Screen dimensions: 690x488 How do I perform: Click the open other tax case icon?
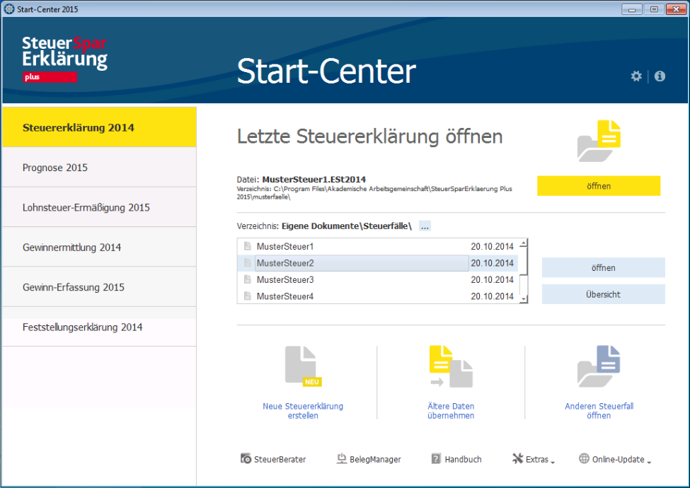pyautogui.click(x=598, y=368)
